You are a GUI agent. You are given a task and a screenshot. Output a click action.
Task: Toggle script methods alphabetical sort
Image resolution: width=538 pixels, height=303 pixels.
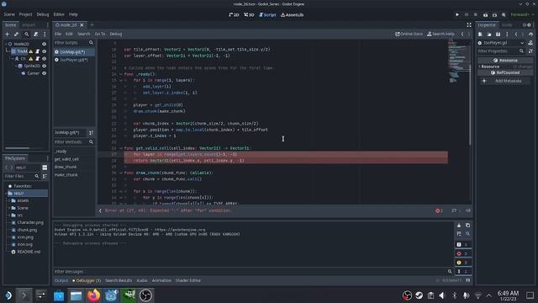[x=91, y=133]
